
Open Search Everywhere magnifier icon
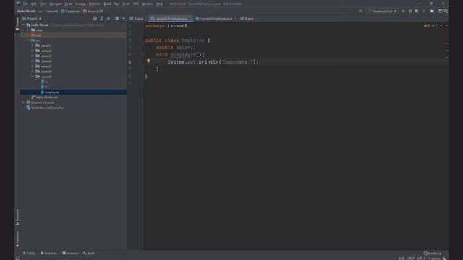point(446,12)
